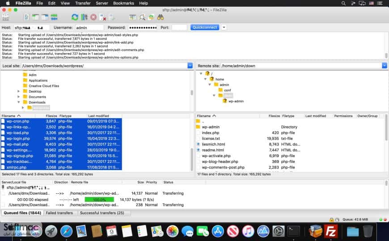The width and height of the screenshot is (389, 241).
Task: Select wp-login.php in local file list
Action: (x=61, y=138)
